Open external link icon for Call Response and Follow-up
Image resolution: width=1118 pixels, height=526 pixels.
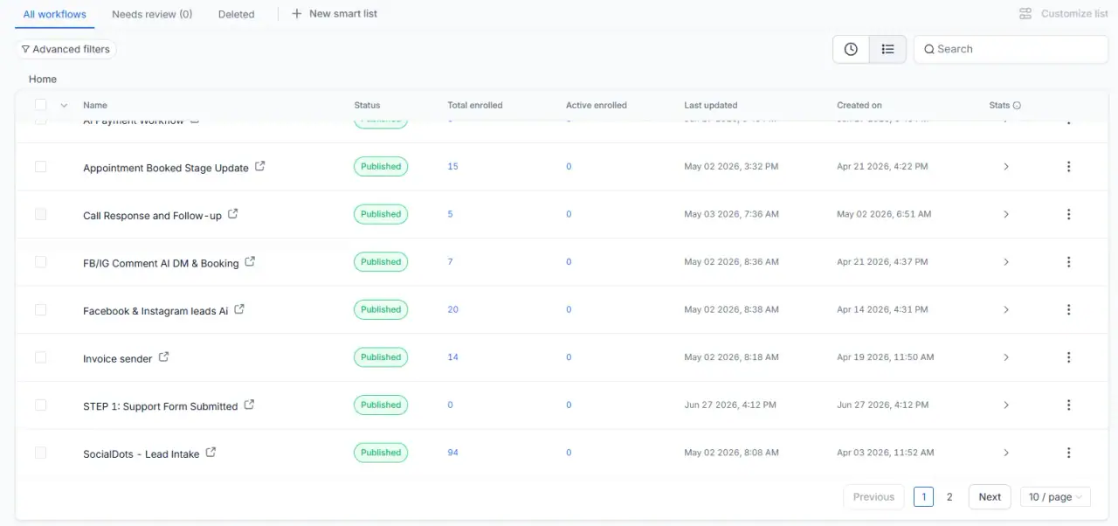[x=232, y=214]
